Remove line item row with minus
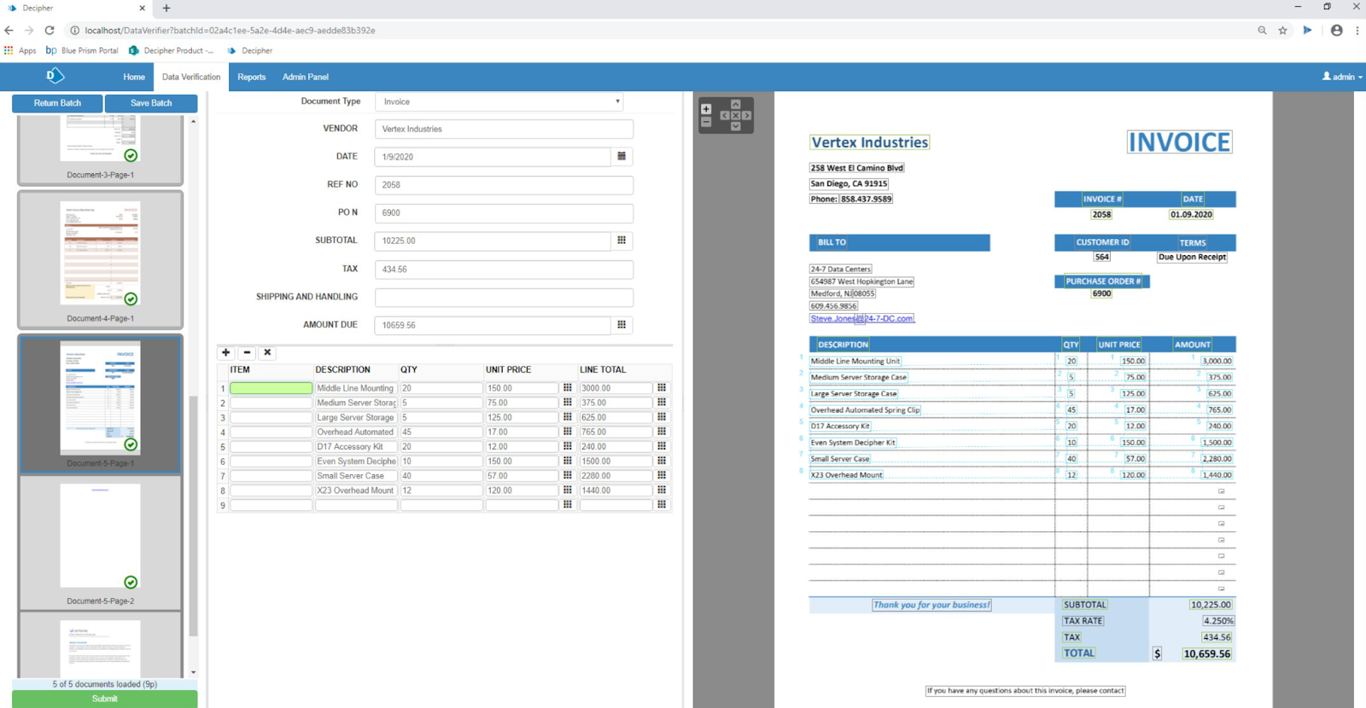Screen dimensions: 1366x708 point(247,352)
